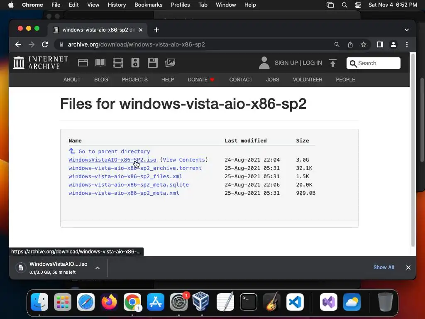The image size is (425, 319).
Task: Open Safari from the Dock
Action: [86, 302]
